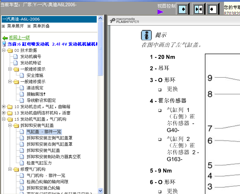The image size is (240, 194).
Task: Click the page icon beside 安全措施
Action: (22, 75)
